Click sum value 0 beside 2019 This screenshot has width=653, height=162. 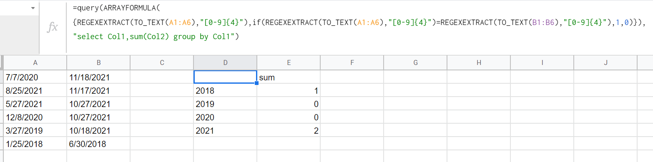[289, 104]
